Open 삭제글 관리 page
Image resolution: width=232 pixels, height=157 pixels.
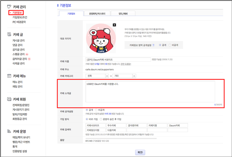tap(18, 63)
